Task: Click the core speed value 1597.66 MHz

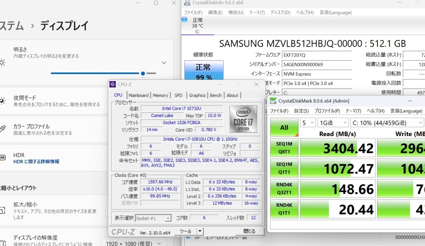Action: [x=160, y=182]
